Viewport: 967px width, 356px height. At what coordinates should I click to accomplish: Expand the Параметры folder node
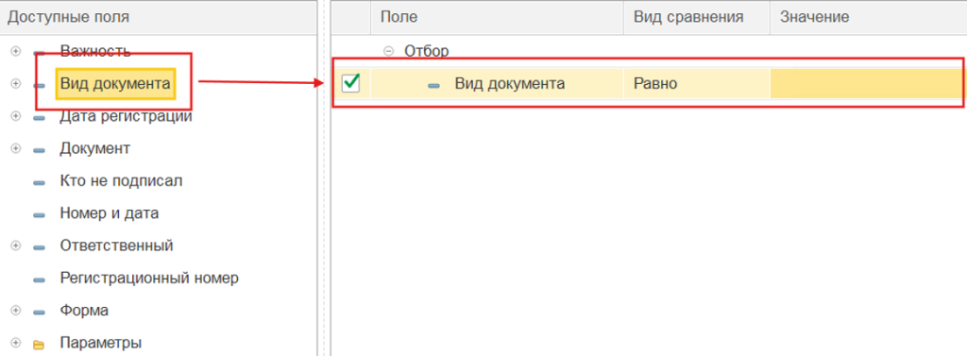[x=16, y=343]
